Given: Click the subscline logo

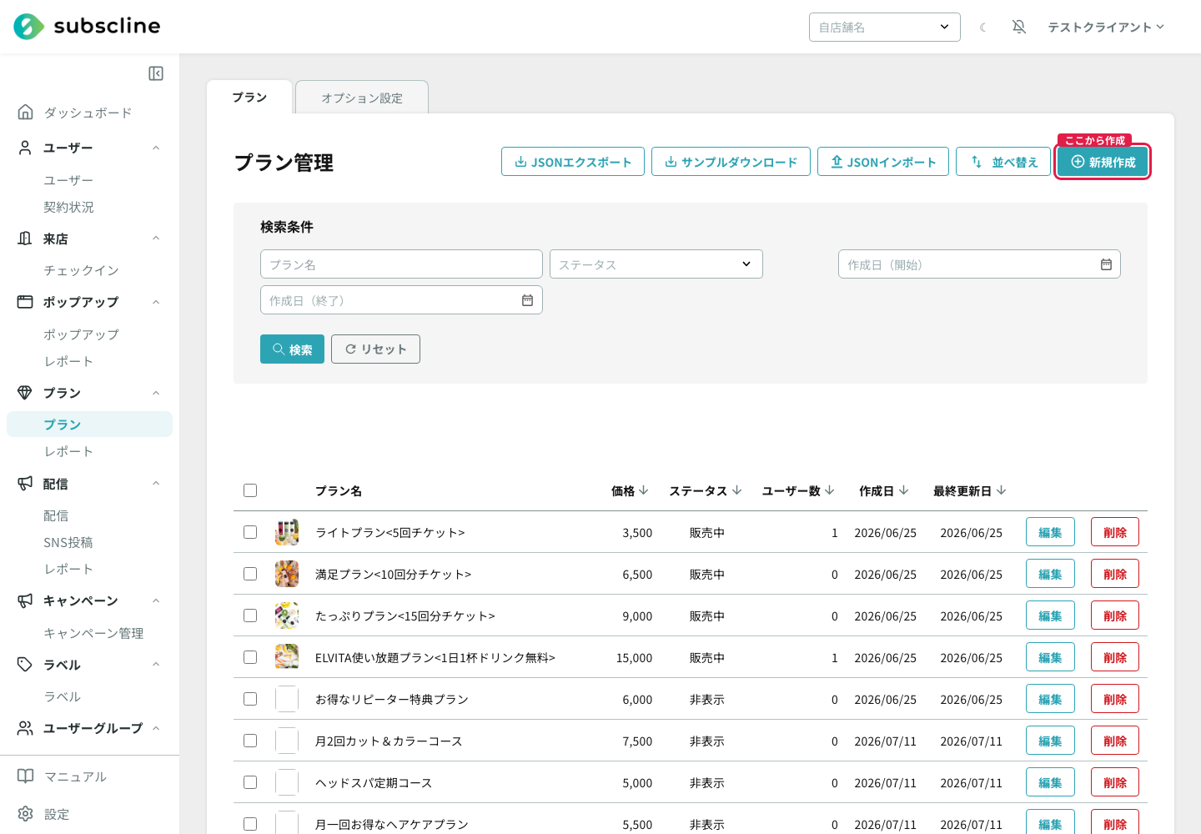Looking at the screenshot, I should (x=87, y=27).
